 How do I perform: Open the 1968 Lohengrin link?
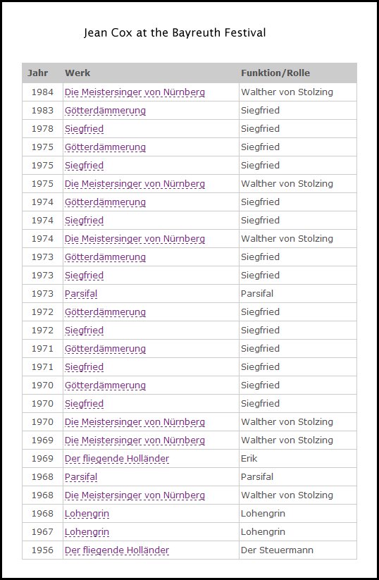[x=87, y=514]
